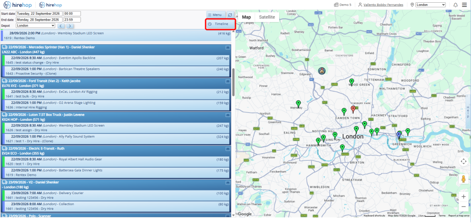The width and height of the screenshot is (471, 223).
Task: Click the depot home marker near Edgware
Action: [322, 71]
